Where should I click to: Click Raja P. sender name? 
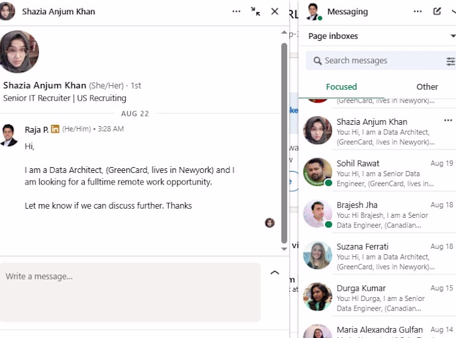(x=36, y=129)
